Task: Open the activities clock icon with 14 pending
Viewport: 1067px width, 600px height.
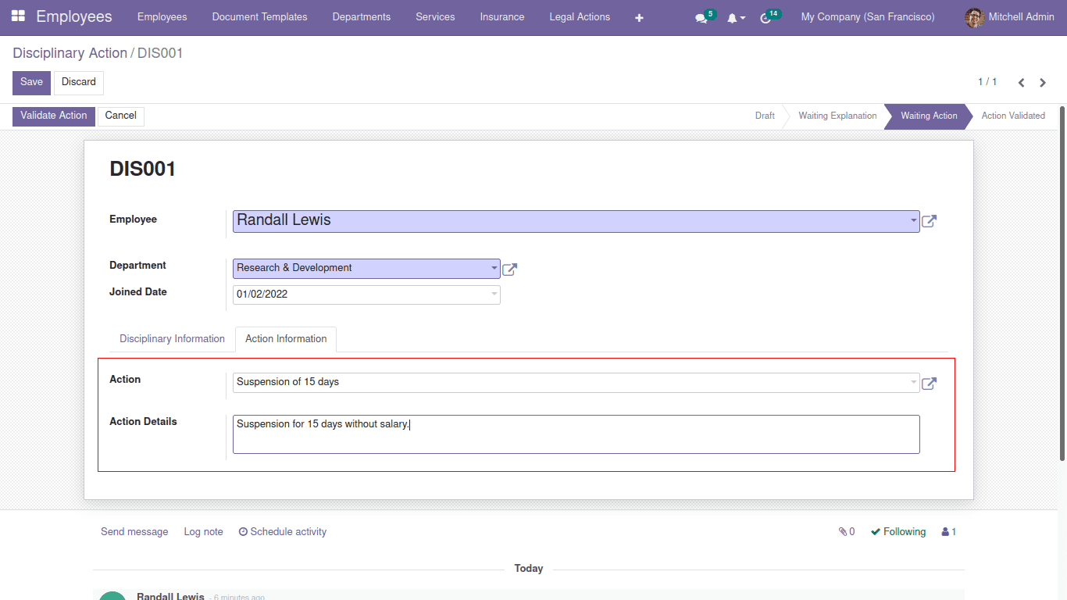Action: [x=765, y=16]
